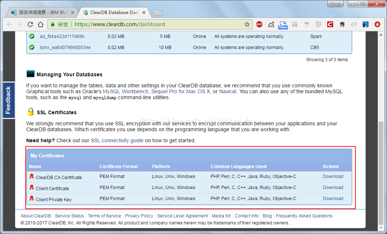Open the SSL connectivity guide link
This screenshot has width=387, height=234.
[117, 140]
